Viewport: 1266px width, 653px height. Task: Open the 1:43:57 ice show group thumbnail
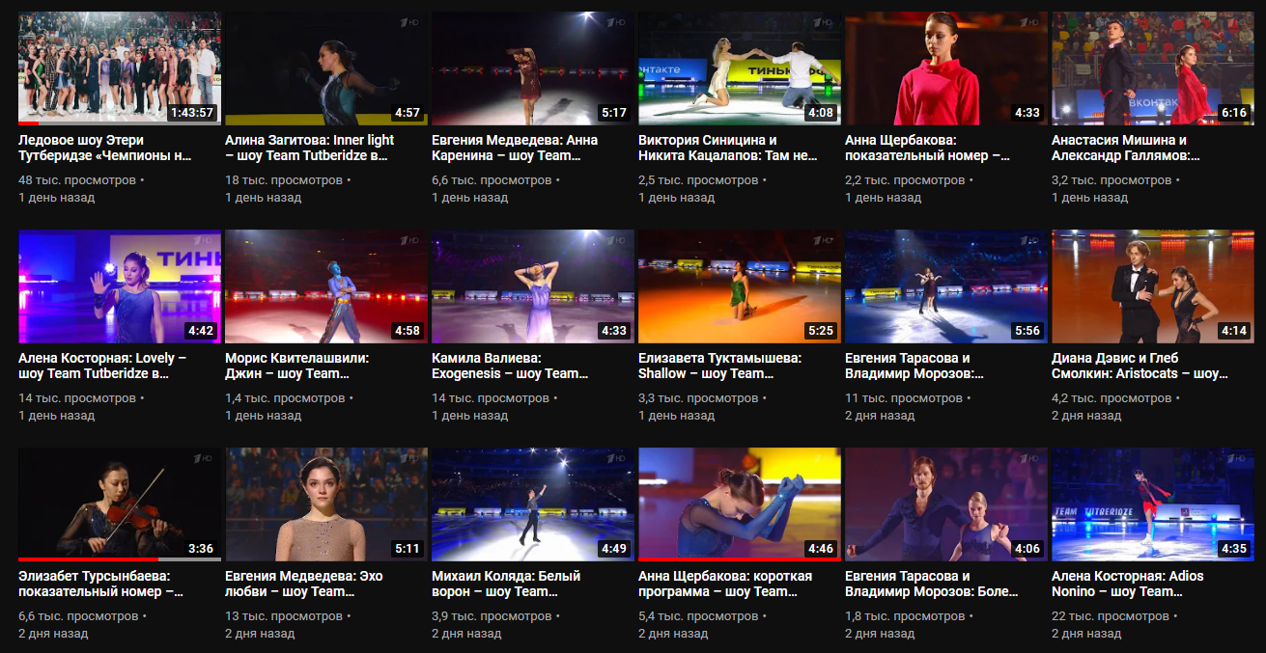point(119,68)
